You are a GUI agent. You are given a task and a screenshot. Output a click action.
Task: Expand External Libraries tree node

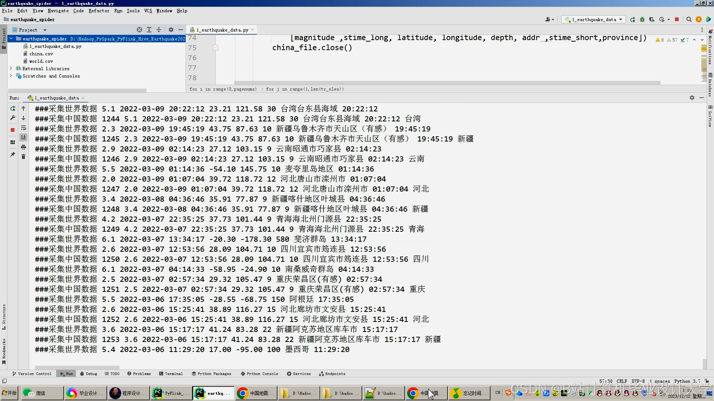[x=11, y=69]
